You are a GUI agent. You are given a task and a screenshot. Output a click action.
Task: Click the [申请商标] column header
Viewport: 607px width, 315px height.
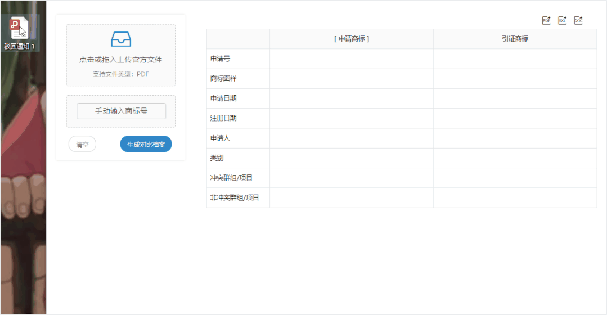[352, 39]
